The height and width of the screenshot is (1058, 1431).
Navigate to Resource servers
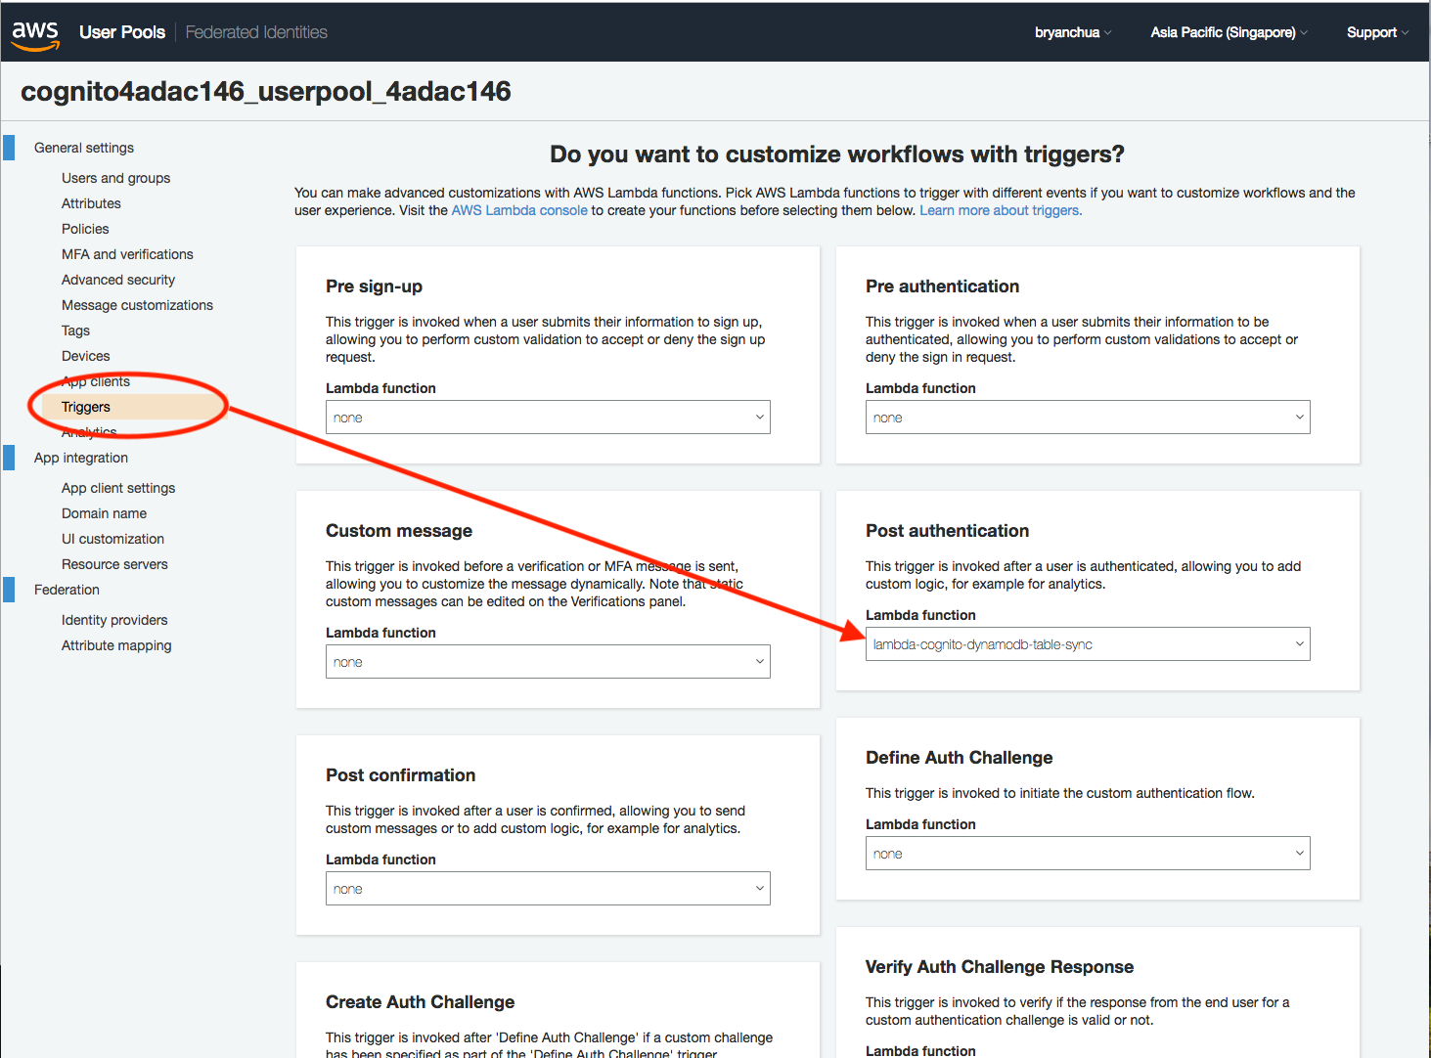point(114,564)
